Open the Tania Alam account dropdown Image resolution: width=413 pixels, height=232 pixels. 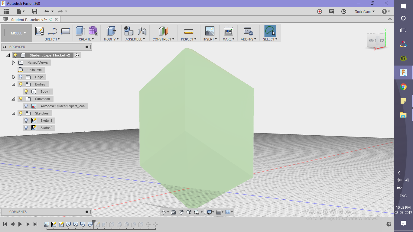point(365,11)
